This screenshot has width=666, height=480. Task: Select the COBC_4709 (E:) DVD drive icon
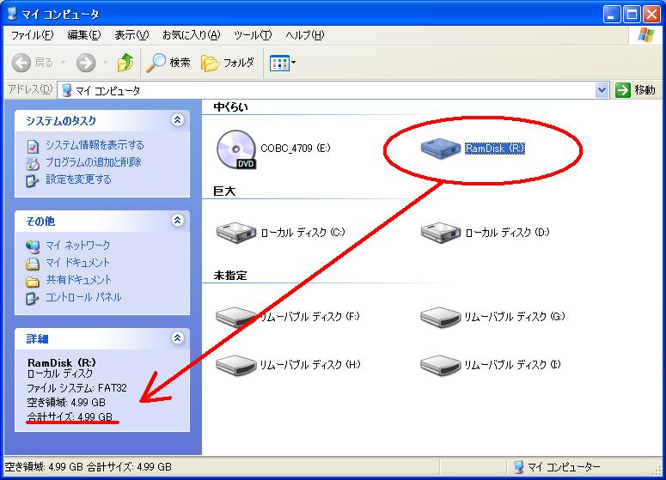pos(236,149)
